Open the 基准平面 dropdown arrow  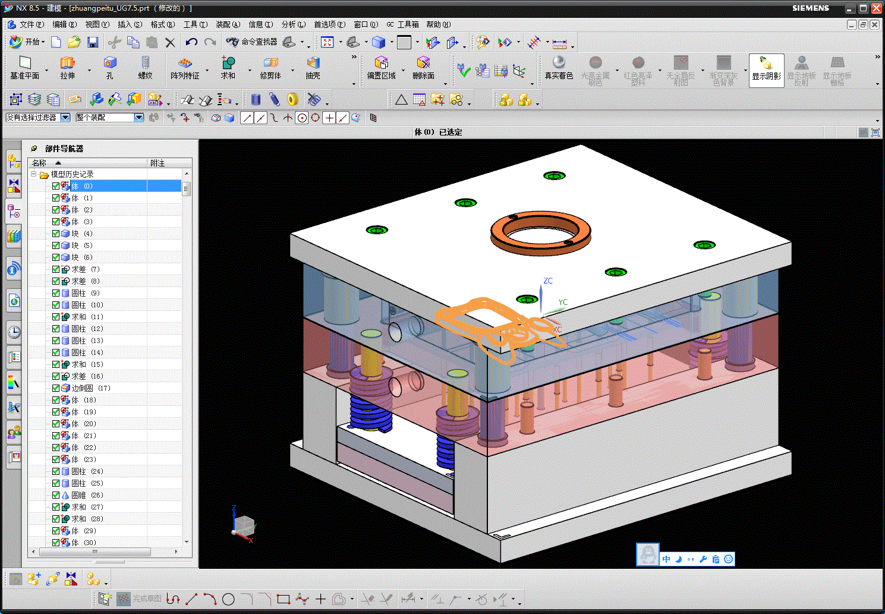[x=46, y=71]
